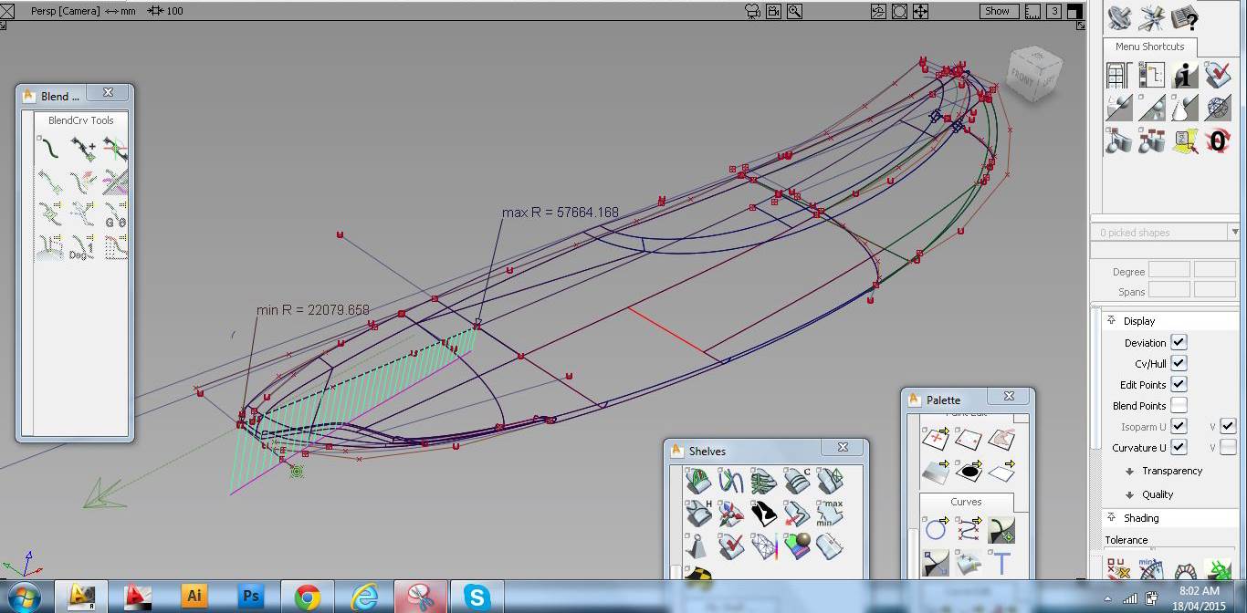The height and width of the screenshot is (613, 1247).
Task: Click the red zero transform icon
Action: coord(1218,140)
